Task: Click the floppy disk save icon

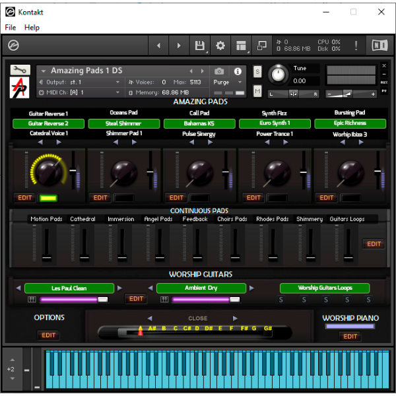Action: point(200,46)
